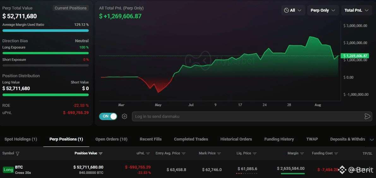Click the -593,755.29 uPnL value in left panel
Image resolution: width=376 pixels, height=178 pixels.
[76, 112]
